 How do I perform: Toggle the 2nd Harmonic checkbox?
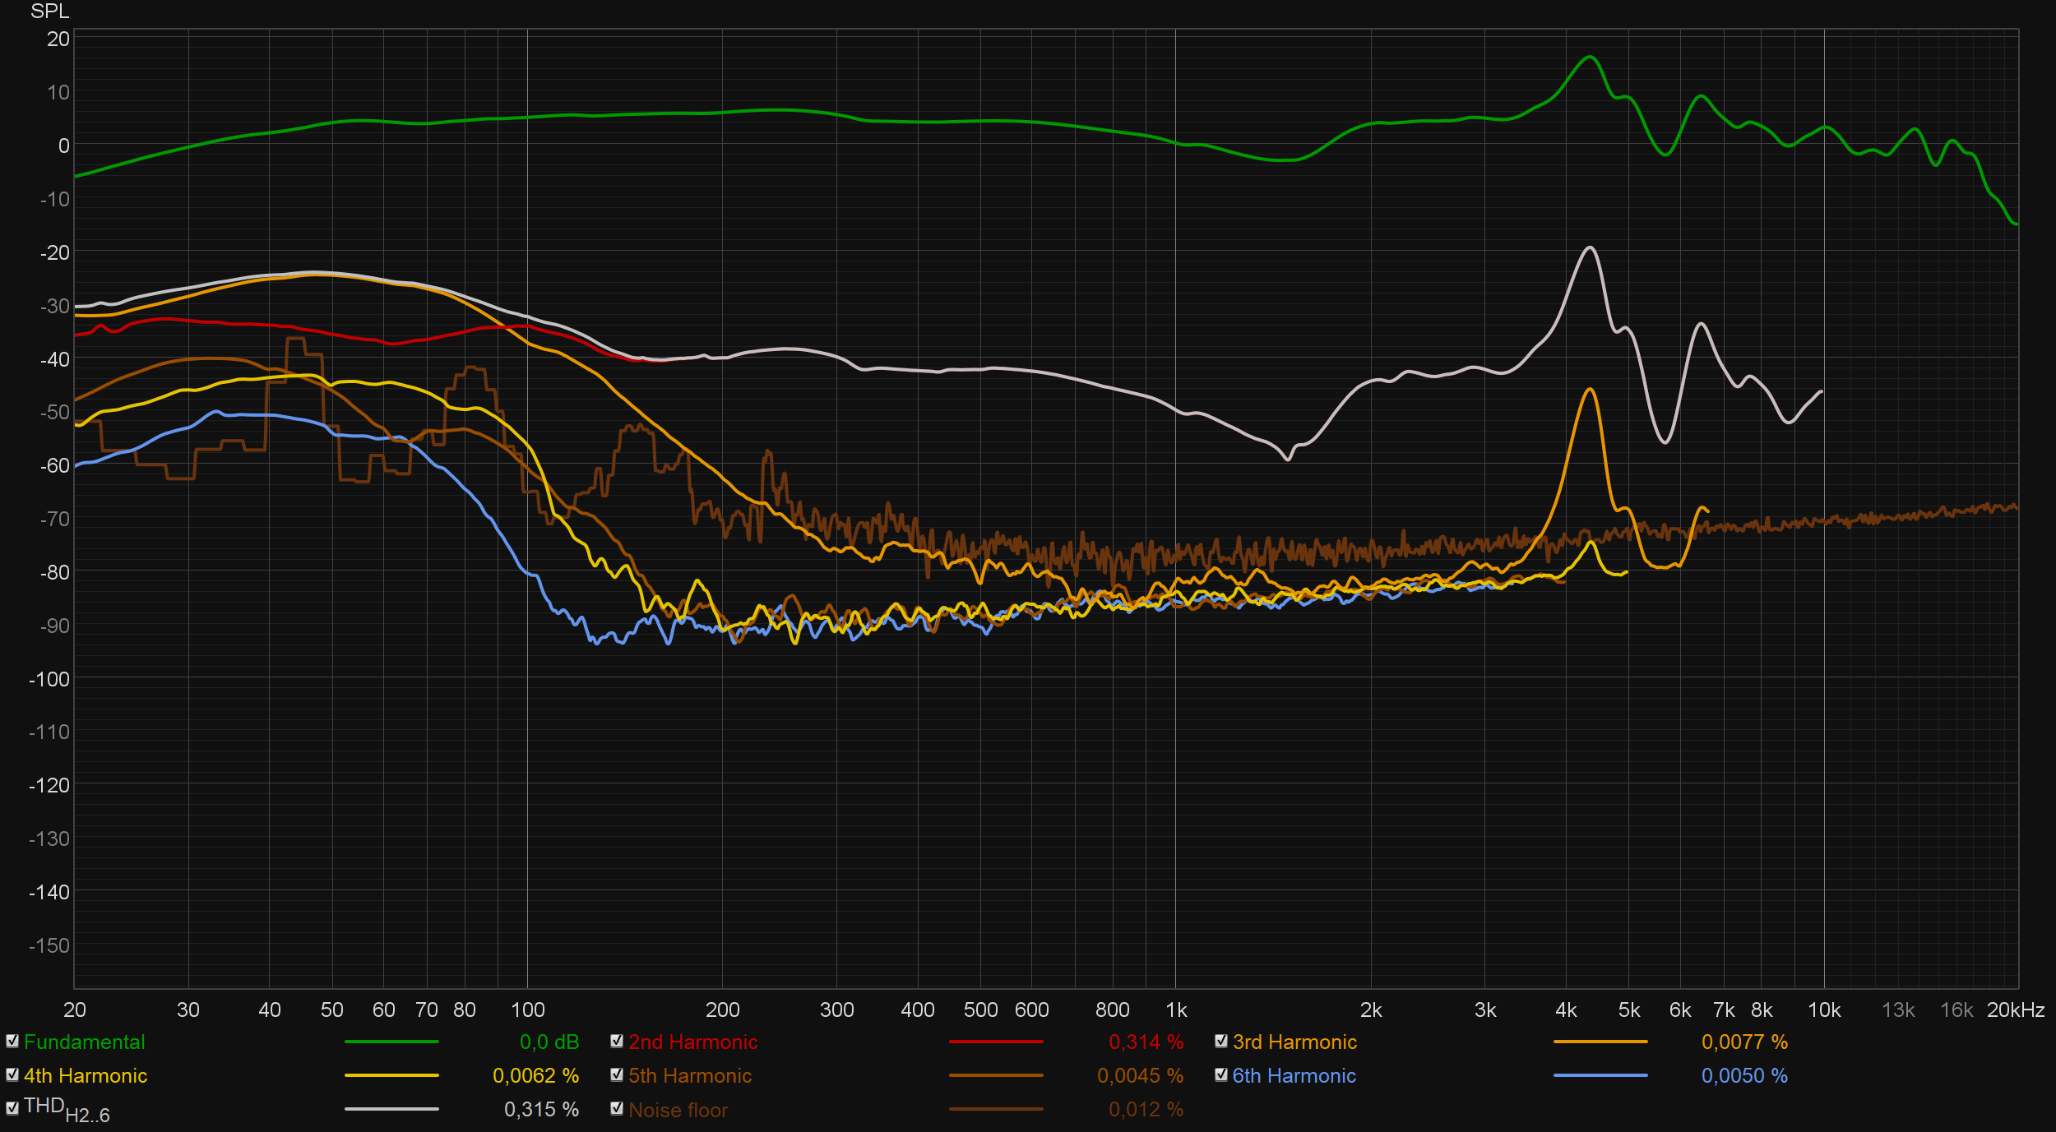617,1041
